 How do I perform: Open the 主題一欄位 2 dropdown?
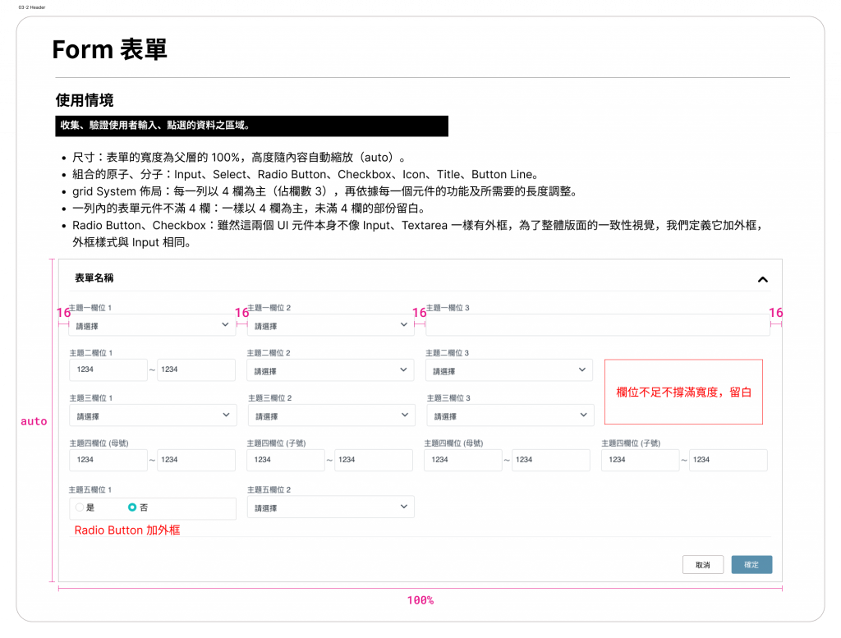pos(330,325)
